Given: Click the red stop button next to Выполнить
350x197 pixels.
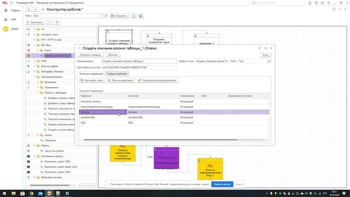Looking at the screenshot, I should pos(57,22).
